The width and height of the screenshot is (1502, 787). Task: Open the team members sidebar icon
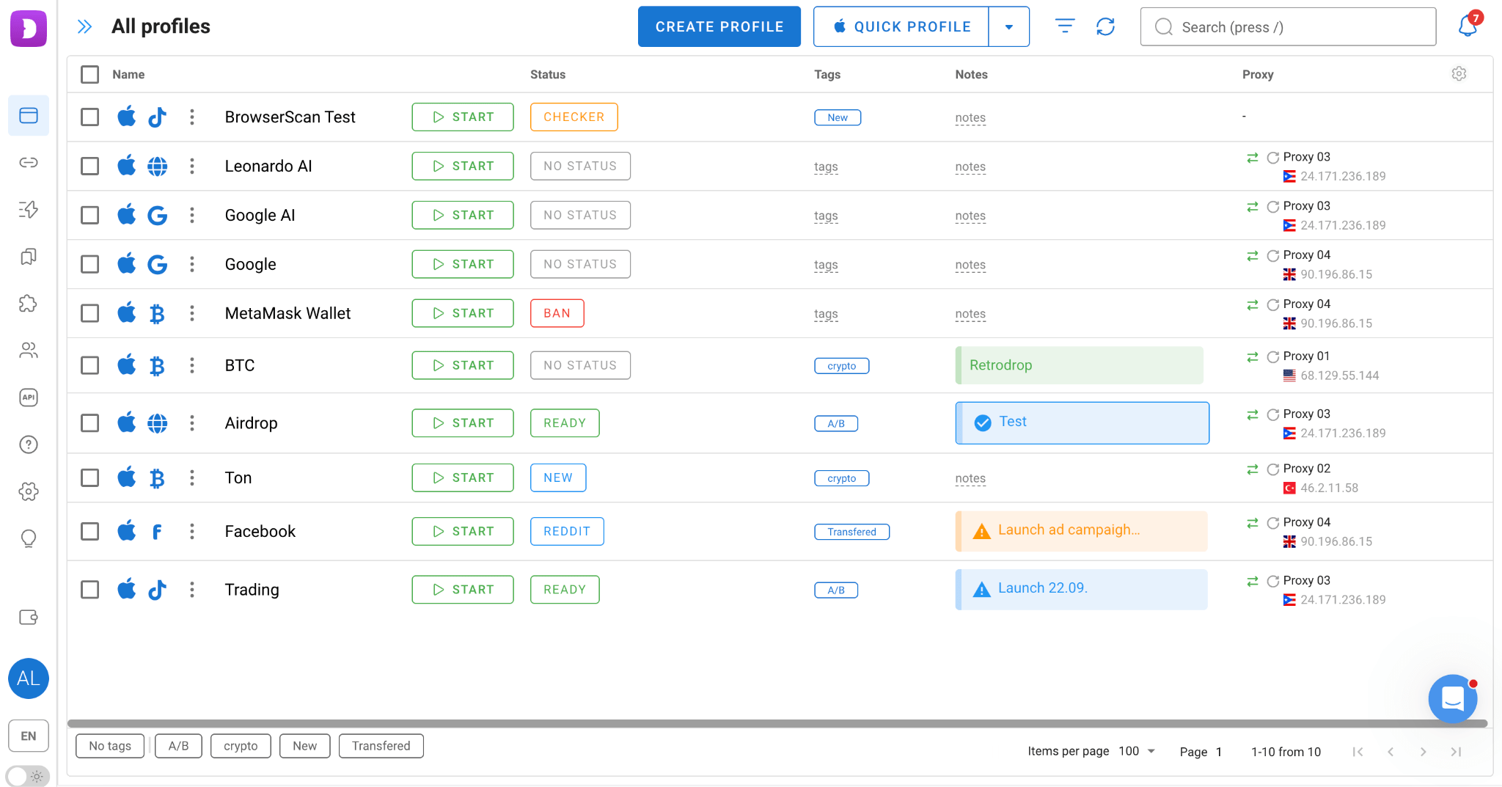click(x=29, y=350)
